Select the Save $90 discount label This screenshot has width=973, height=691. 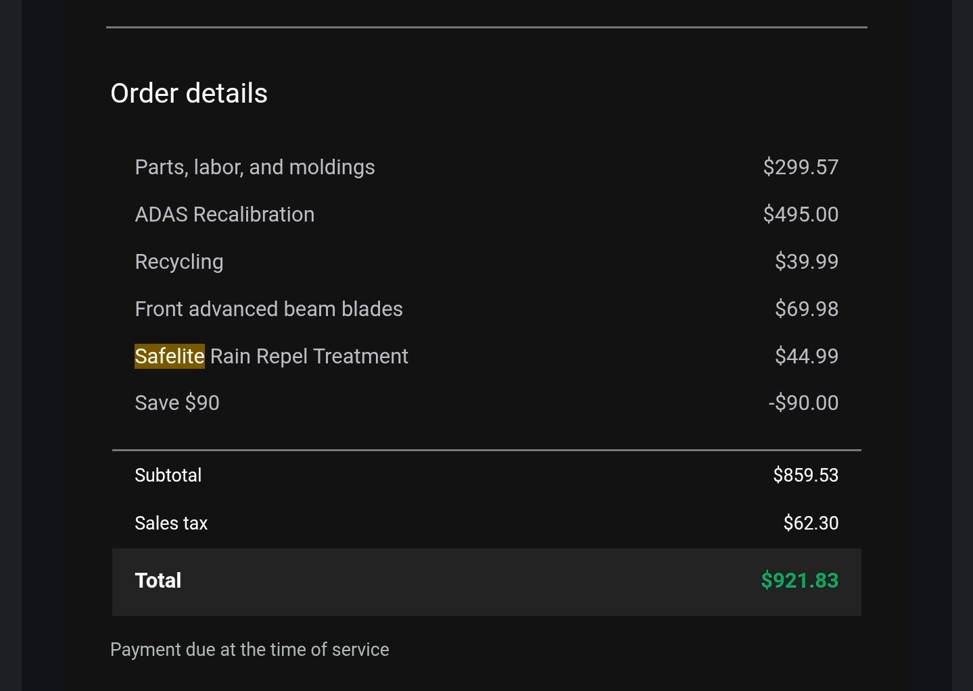click(x=177, y=403)
